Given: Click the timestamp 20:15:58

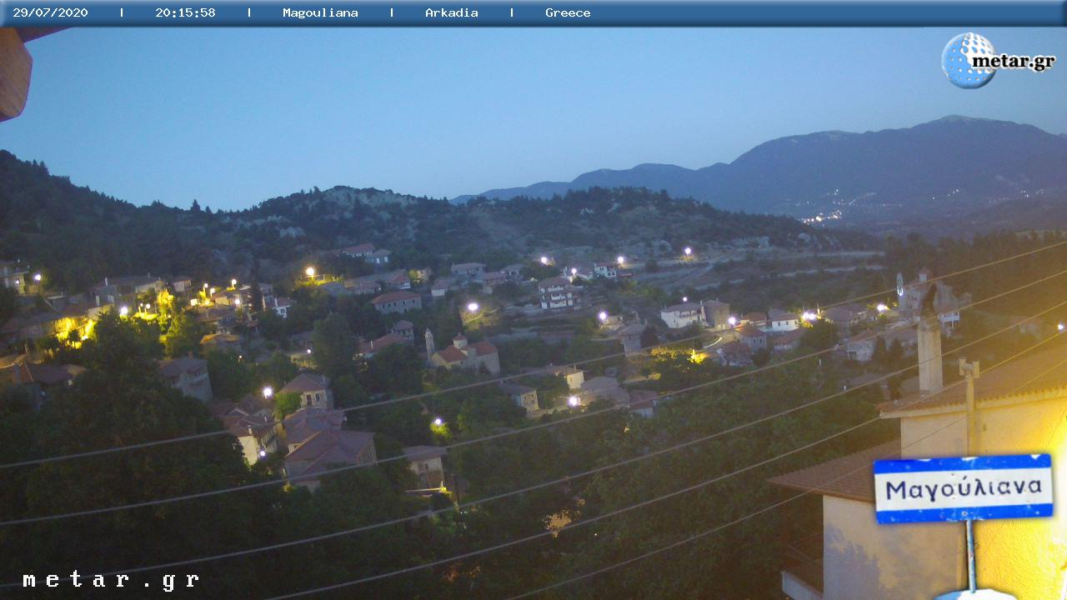Looking at the screenshot, I should click(185, 12).
